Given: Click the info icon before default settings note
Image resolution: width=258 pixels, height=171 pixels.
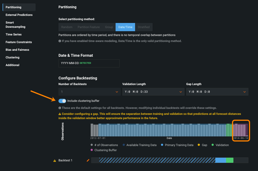Looking at the screenshot, I should (x=60, y=108).
